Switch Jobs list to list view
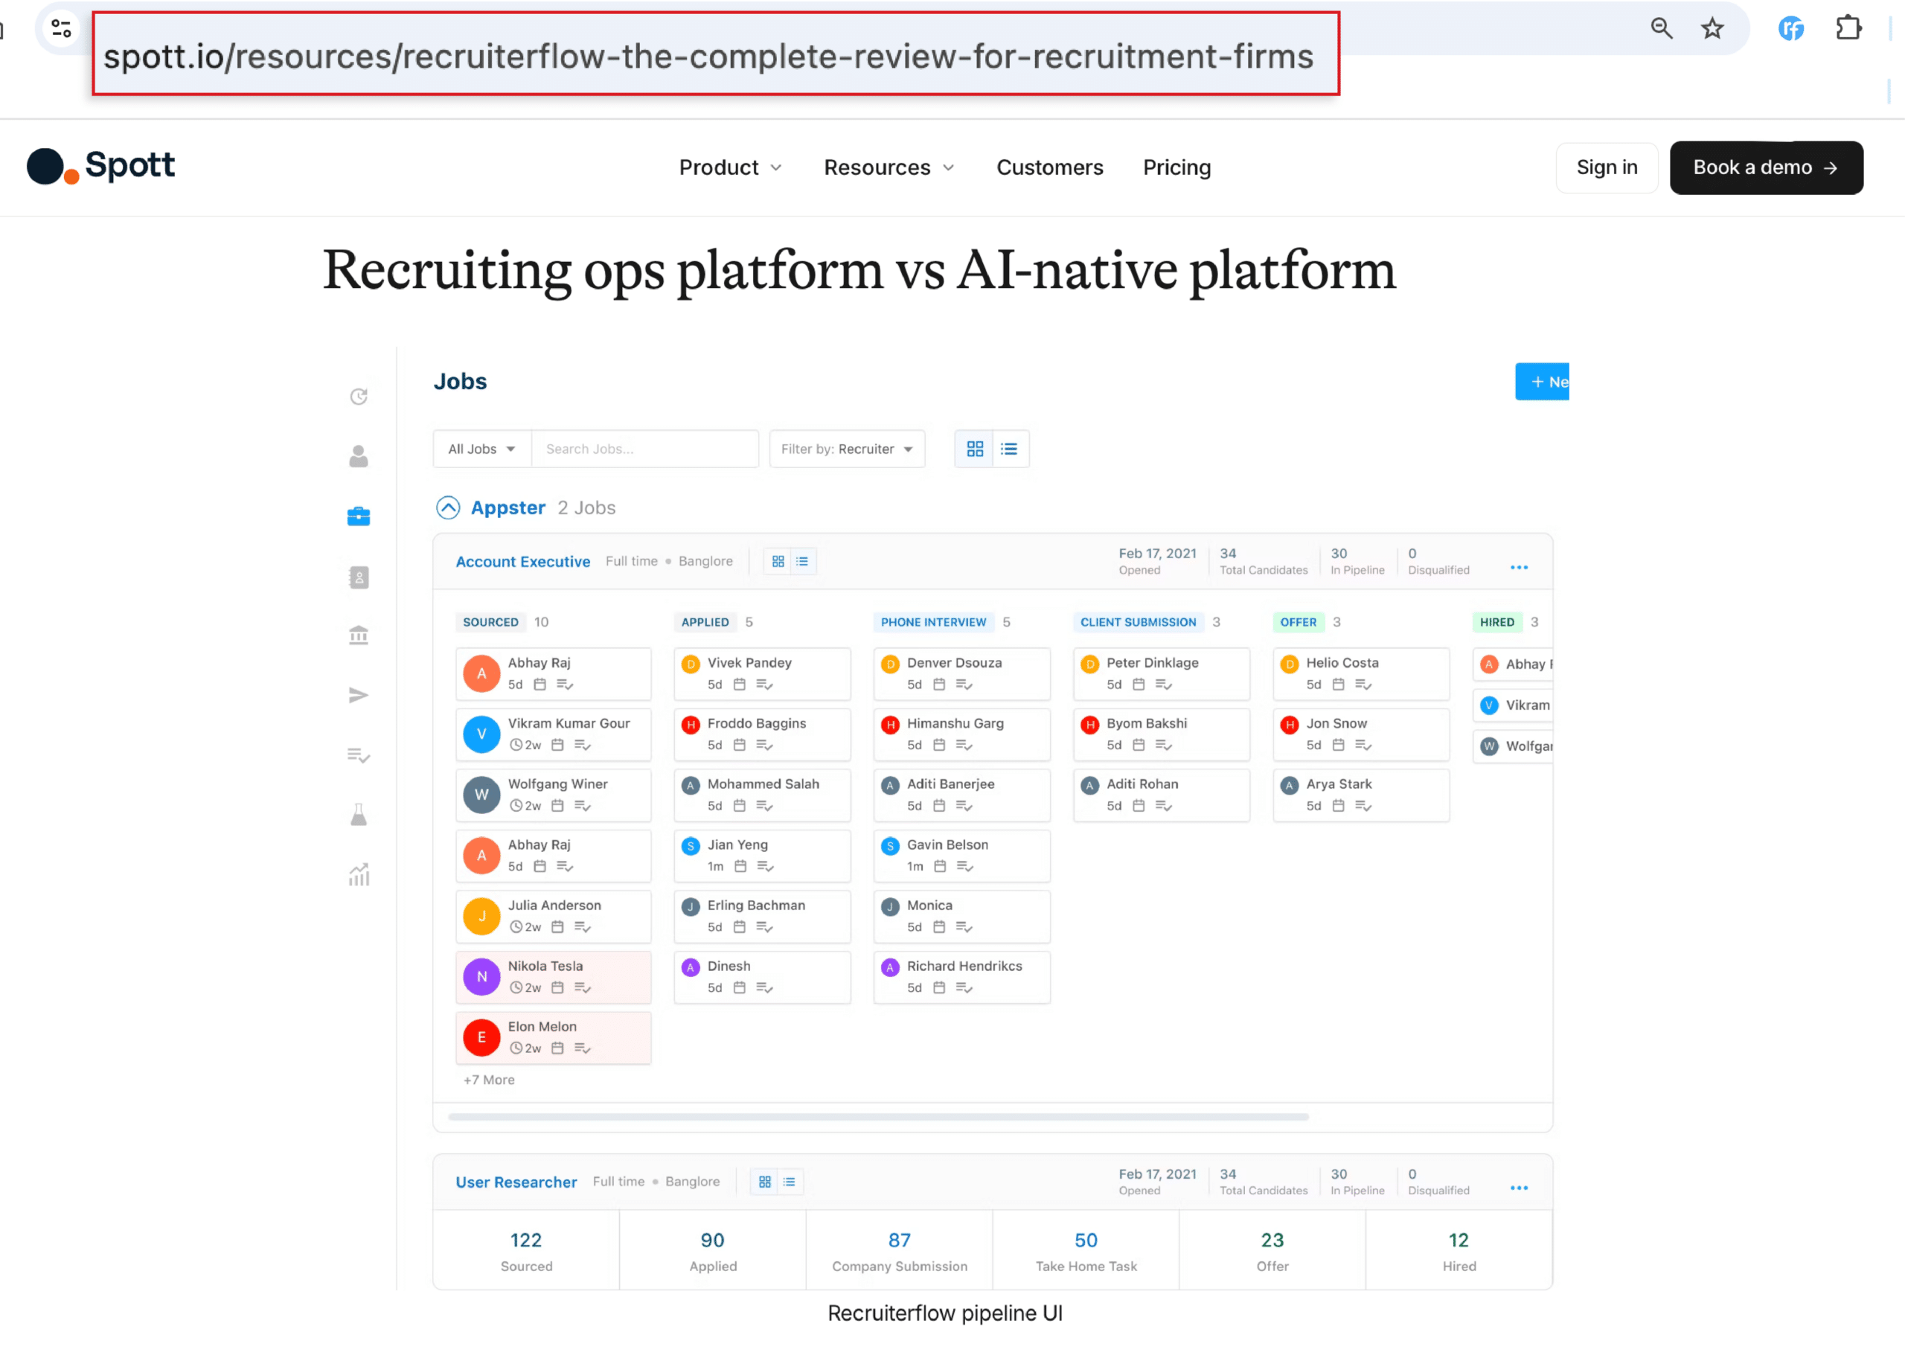Screen dimensions: 1905x1349 [x=1009, y=449]
